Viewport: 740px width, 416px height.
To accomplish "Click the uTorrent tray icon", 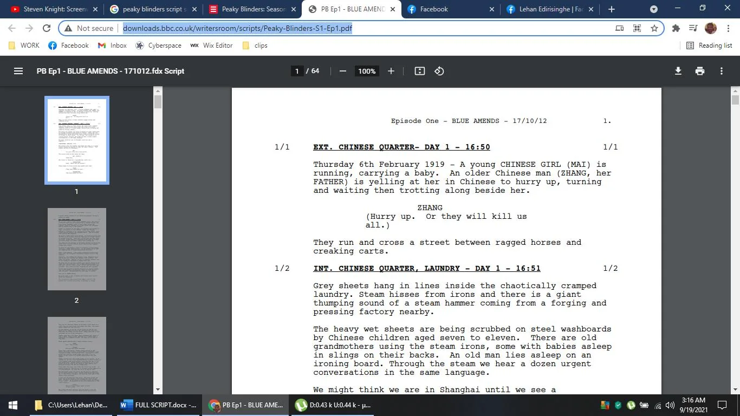I will pos(631,405).
